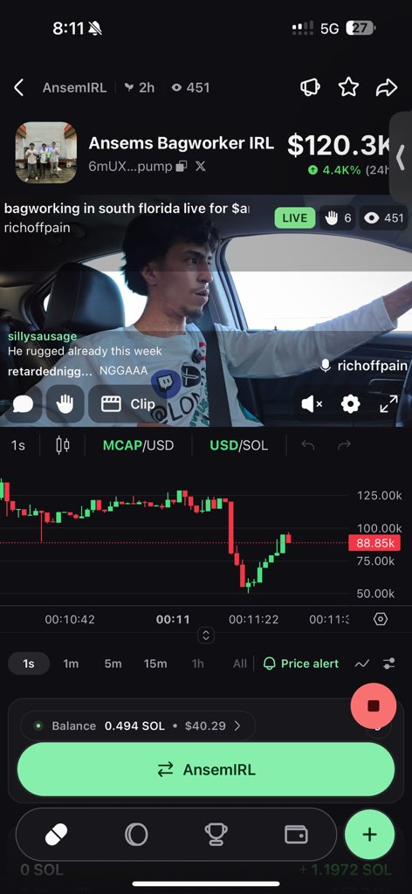This screenshot has height=894, width=412.
Task: Change the candlestick chart type
Action: tap(63, 445)
